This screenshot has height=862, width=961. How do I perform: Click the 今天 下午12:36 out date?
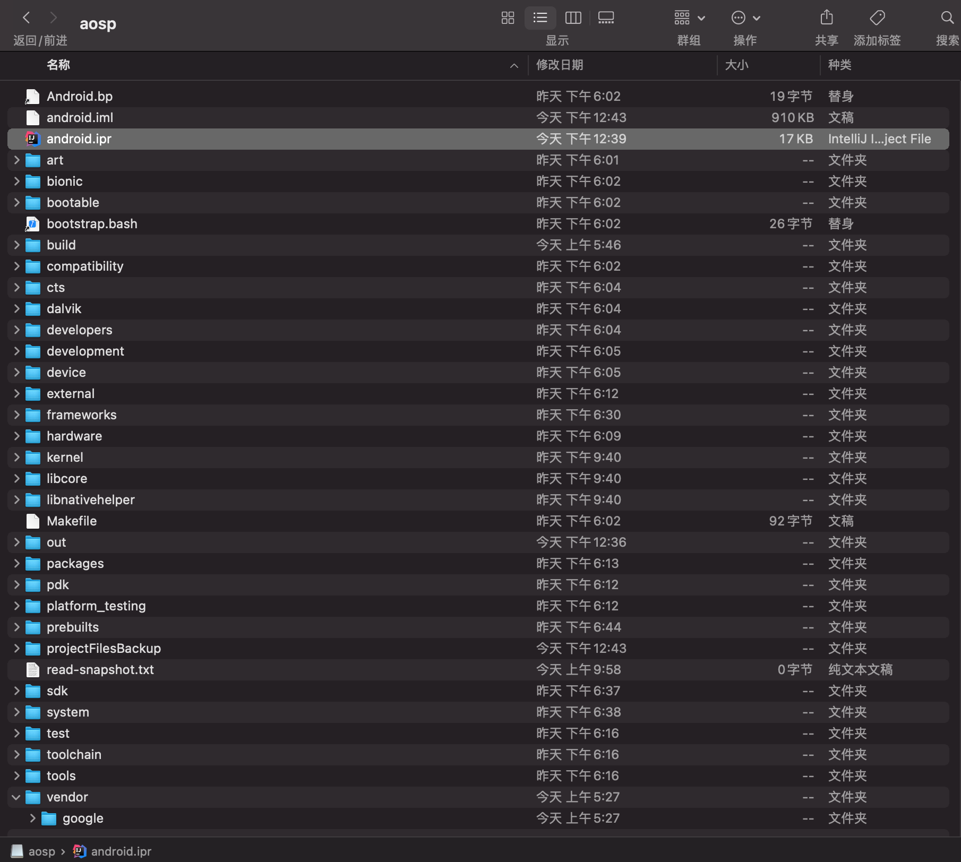(581, 542)
